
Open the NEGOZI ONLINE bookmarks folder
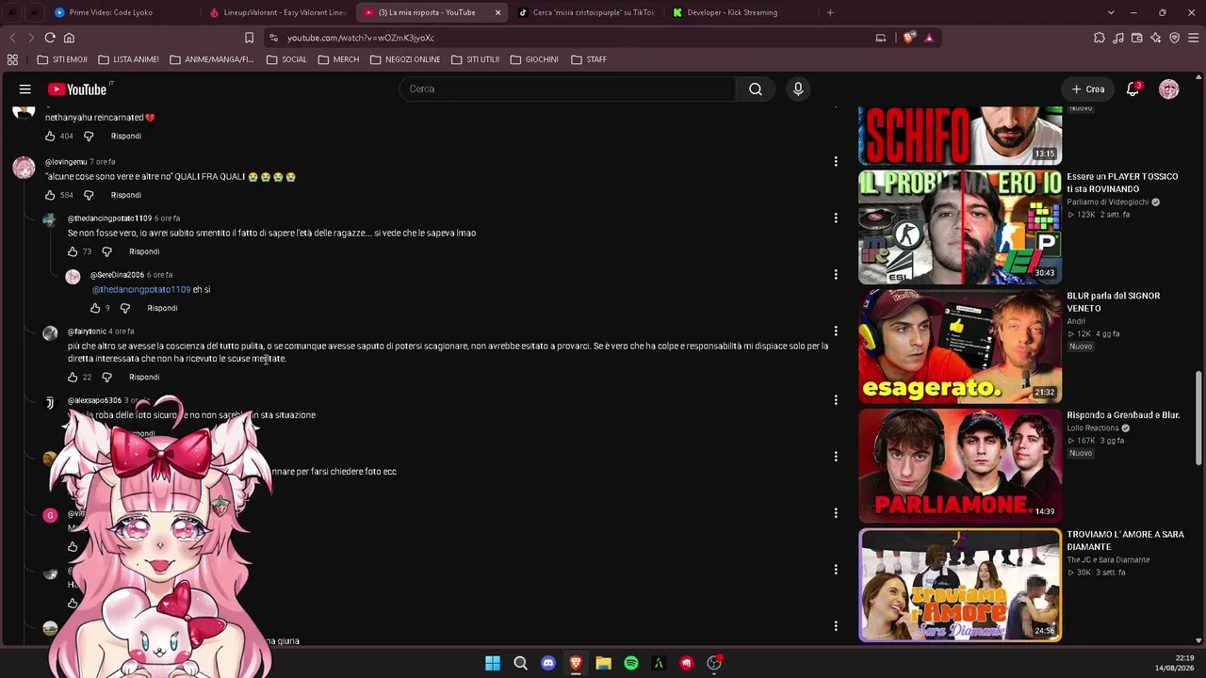pyautogui.click(x=406, y=59)
